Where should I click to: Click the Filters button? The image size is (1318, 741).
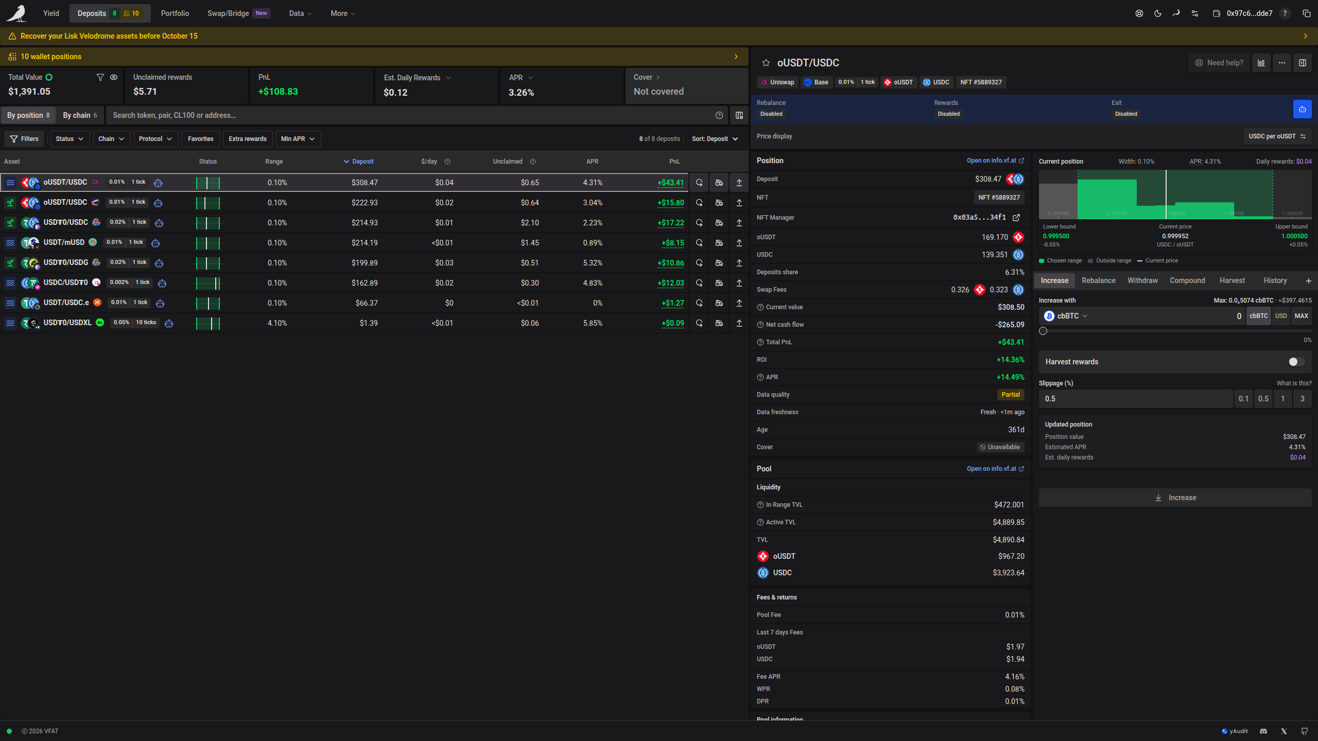pyautogui.click(x=25, y=139)
